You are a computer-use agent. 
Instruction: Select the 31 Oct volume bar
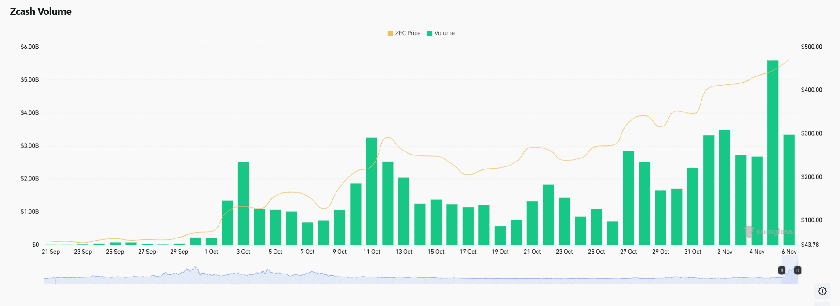click(x=693, y=206)
